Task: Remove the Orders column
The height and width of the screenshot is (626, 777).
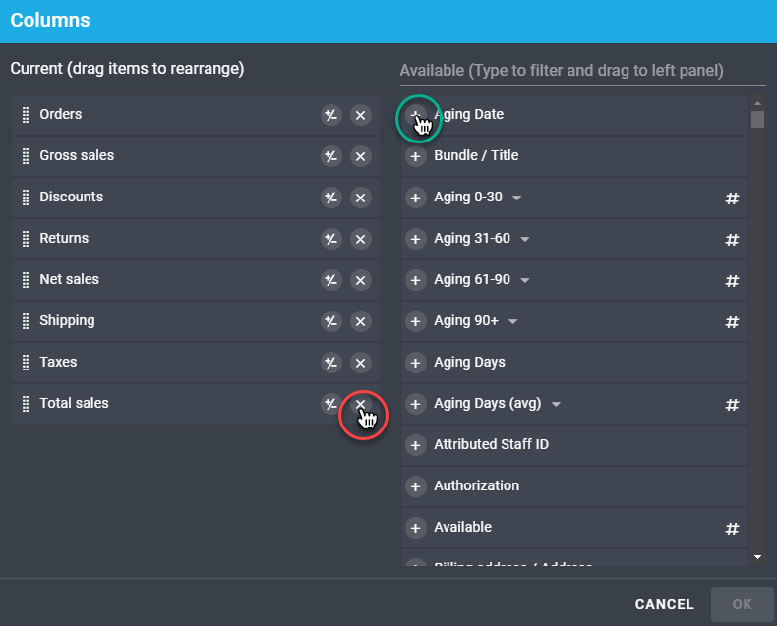Action: pos(361,115)
